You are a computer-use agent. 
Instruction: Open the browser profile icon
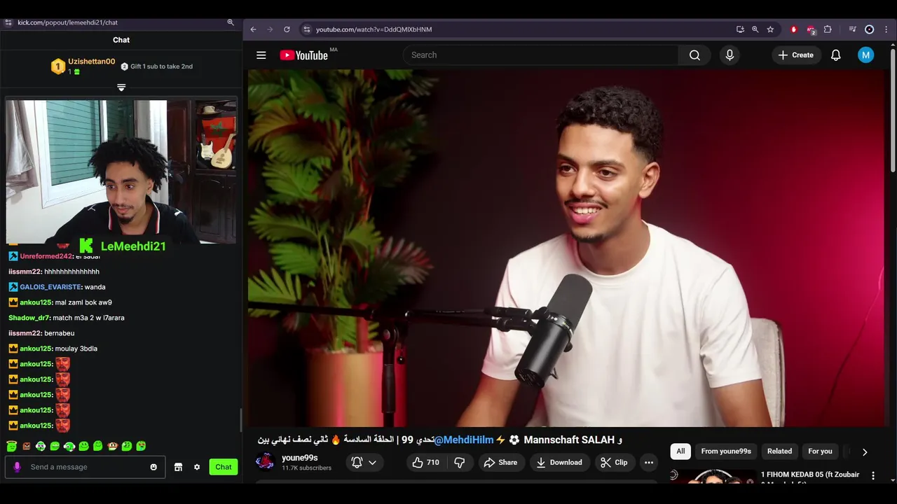[869, 29]
